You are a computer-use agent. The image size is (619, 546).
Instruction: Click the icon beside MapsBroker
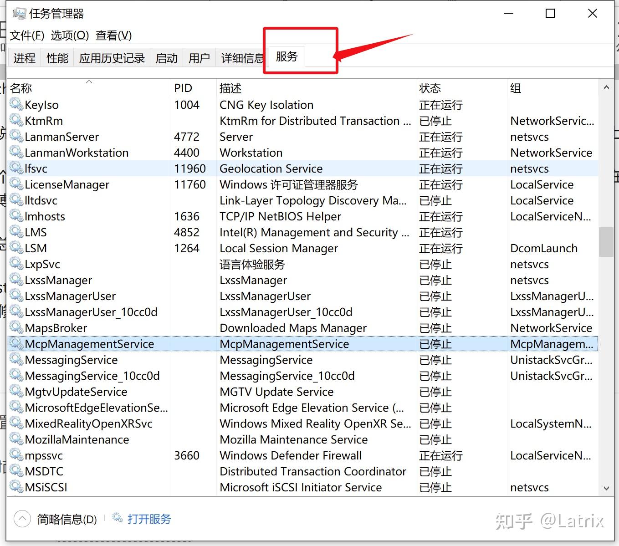point(16,328)
